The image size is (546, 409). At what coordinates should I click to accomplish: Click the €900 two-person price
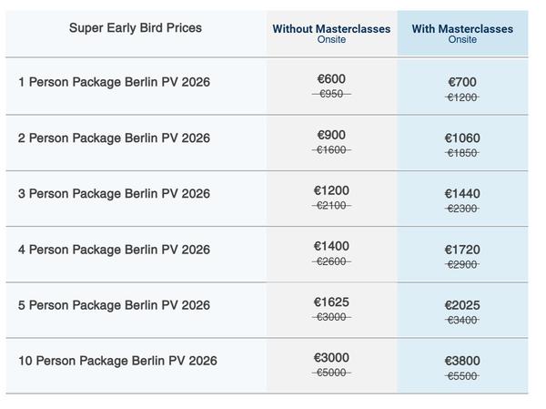click(331, 135)
